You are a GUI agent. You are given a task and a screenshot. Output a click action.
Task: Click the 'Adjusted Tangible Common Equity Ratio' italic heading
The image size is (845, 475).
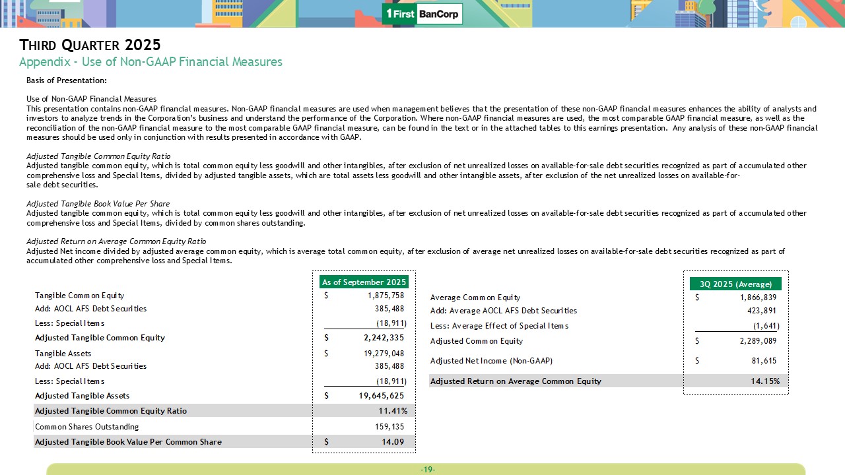pyautogui.click(x=98, y=156)
